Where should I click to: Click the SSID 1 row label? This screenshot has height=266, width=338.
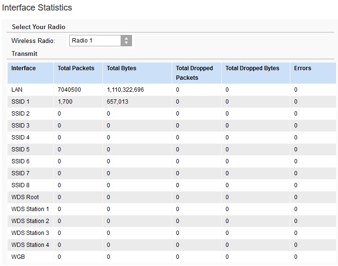20,102
